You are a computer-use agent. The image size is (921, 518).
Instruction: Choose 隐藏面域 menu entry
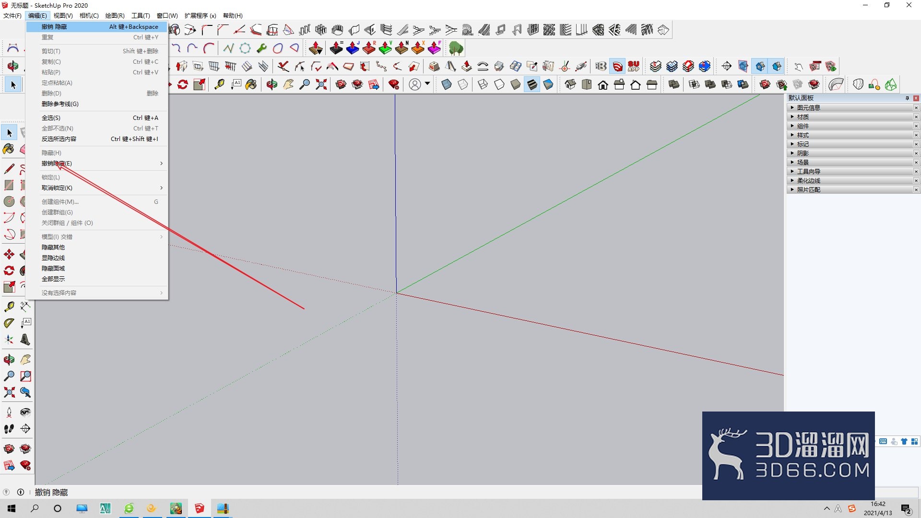[96, 269]
